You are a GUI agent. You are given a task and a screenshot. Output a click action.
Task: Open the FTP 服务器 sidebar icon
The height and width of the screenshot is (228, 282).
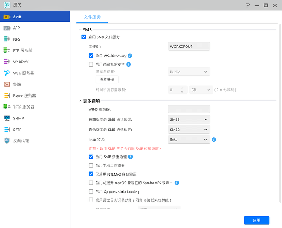pos(7,50)
